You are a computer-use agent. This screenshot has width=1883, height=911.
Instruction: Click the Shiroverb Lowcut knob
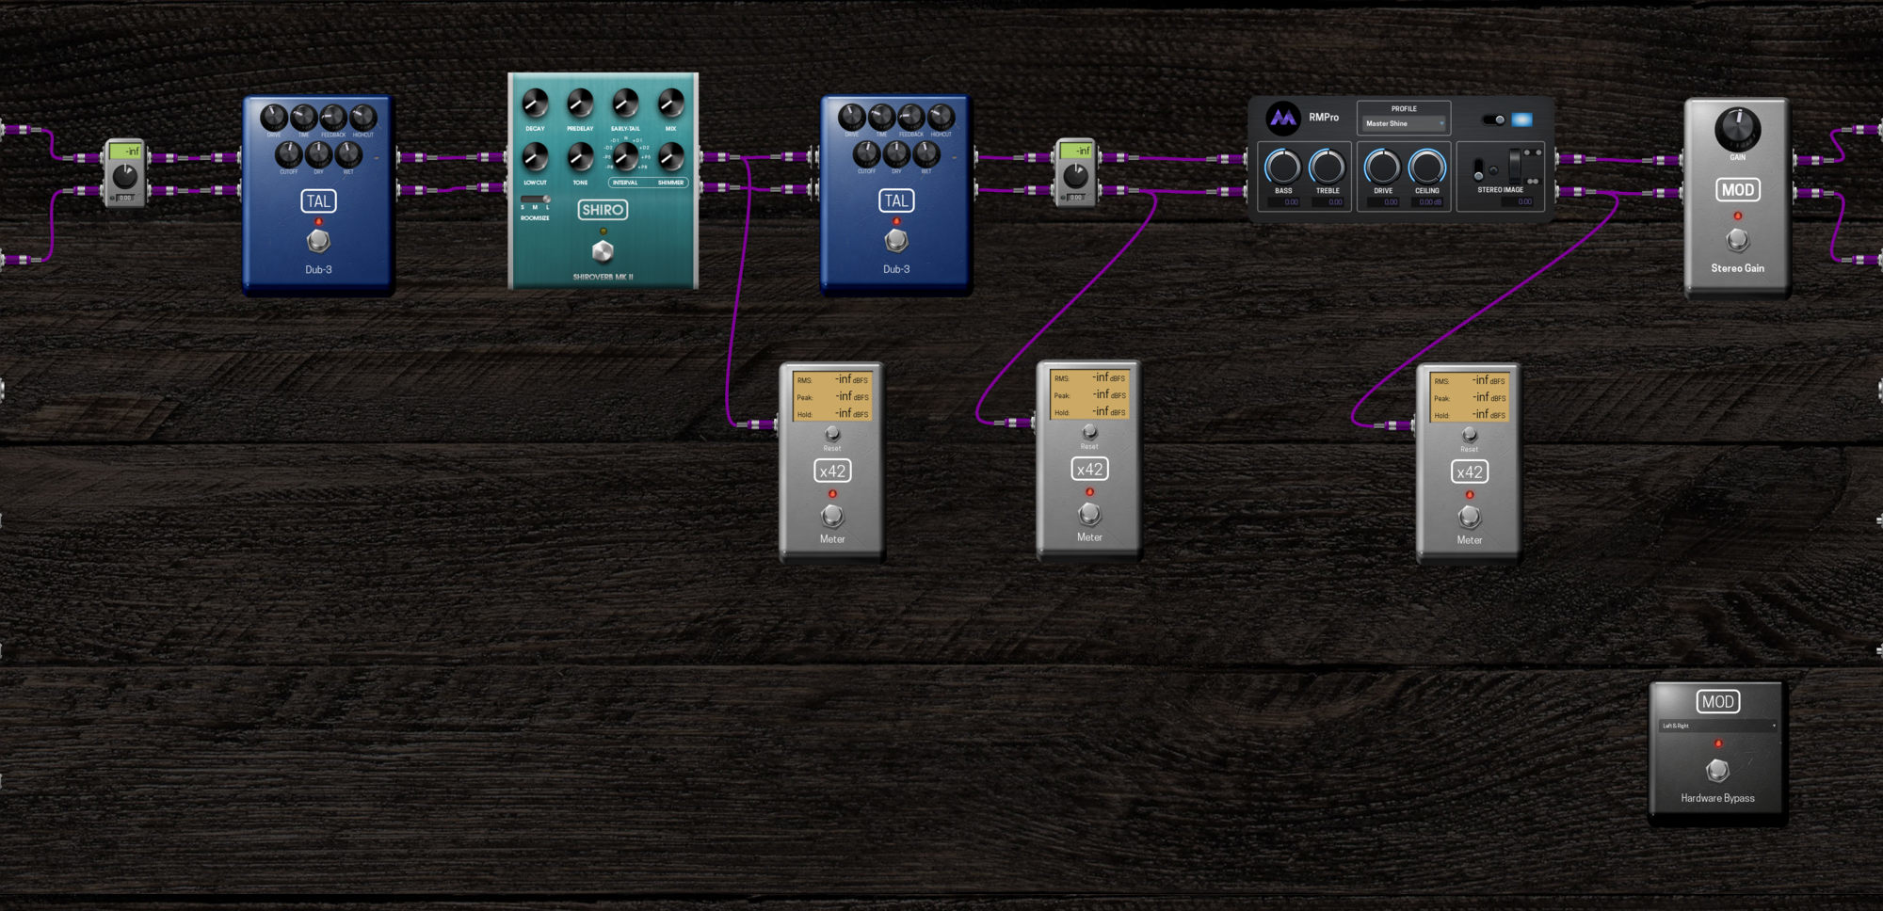pos(535,157)
